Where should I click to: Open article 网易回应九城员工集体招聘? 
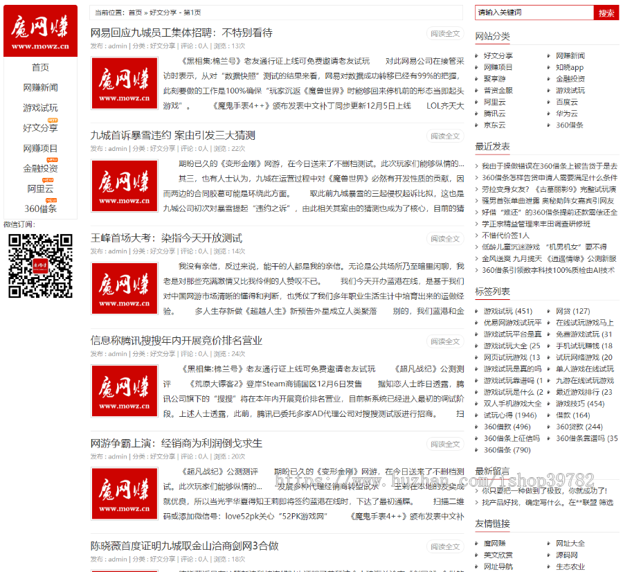coord(181,33)
